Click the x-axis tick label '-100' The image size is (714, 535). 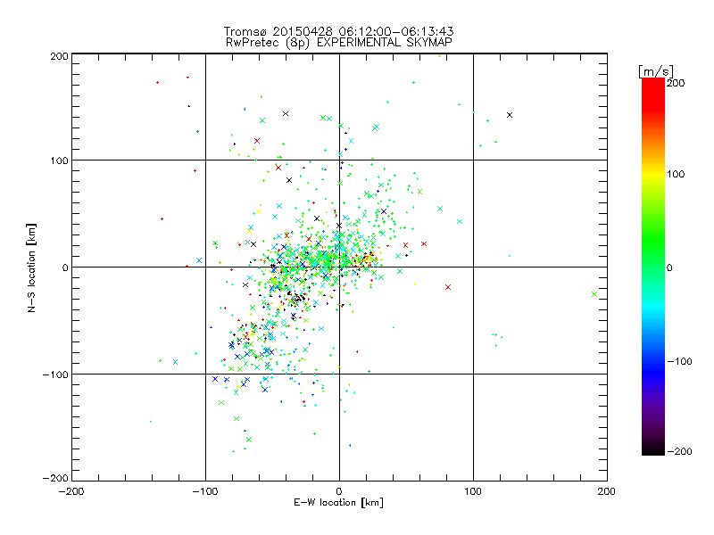(205, 491)
